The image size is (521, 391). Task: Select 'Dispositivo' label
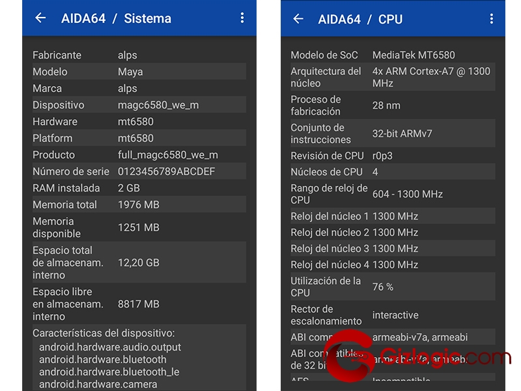tap(59, 105)
